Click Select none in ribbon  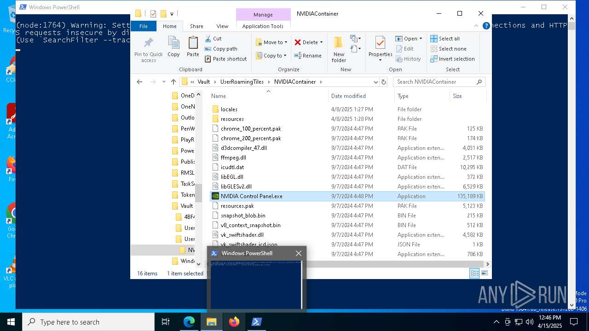(x=448, y=49)
